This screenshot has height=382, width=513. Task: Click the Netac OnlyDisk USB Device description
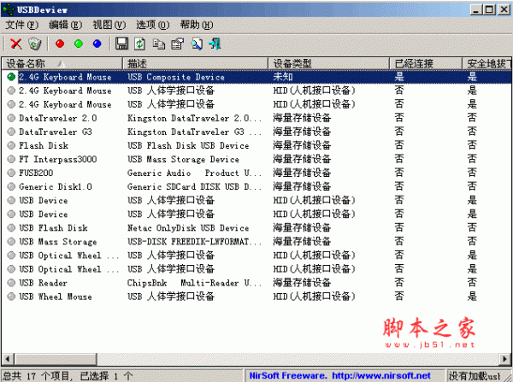click(x=188, y=227)
